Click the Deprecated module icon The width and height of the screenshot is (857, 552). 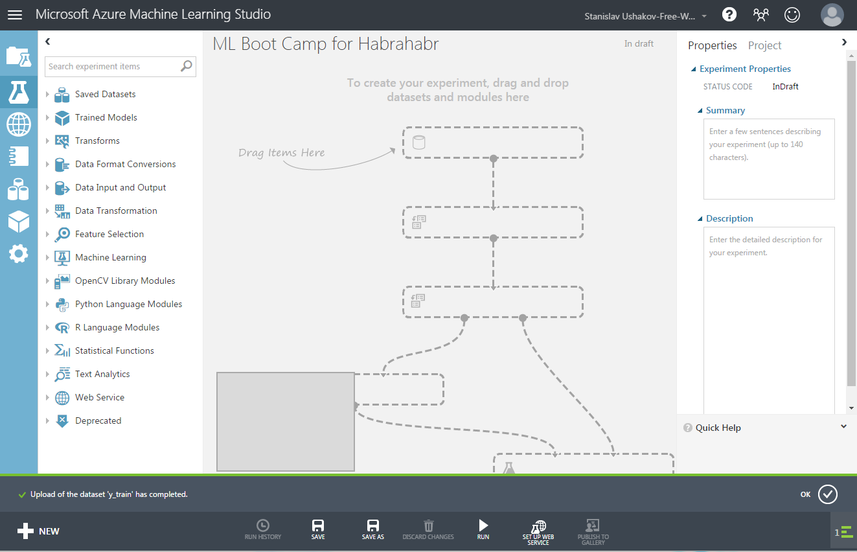(x=62, y=421)
